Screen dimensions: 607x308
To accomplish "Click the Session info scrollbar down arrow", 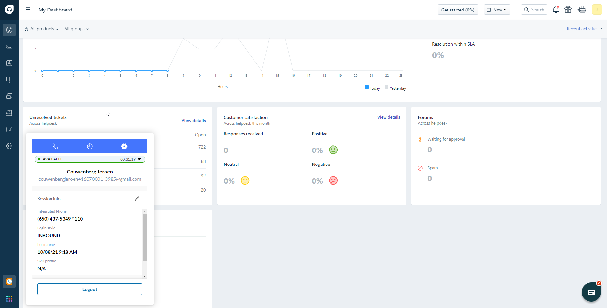I will (x=145, y=276).
